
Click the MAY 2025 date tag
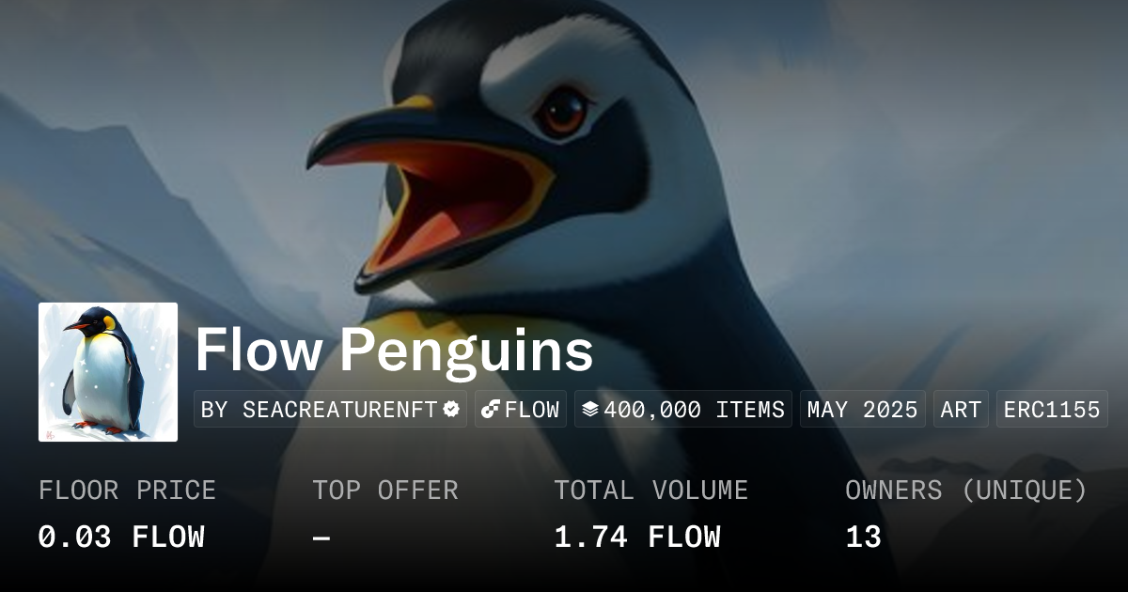coord(863,410)
